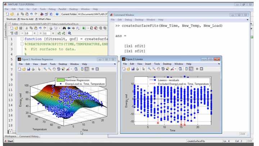
Task: Expand Figure 2 menu bar dock arrow
Action: point(219,64)
